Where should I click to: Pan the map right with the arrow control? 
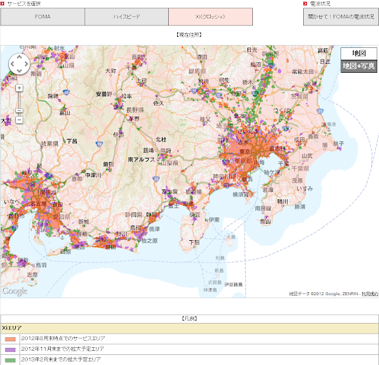tap(26, 64)
